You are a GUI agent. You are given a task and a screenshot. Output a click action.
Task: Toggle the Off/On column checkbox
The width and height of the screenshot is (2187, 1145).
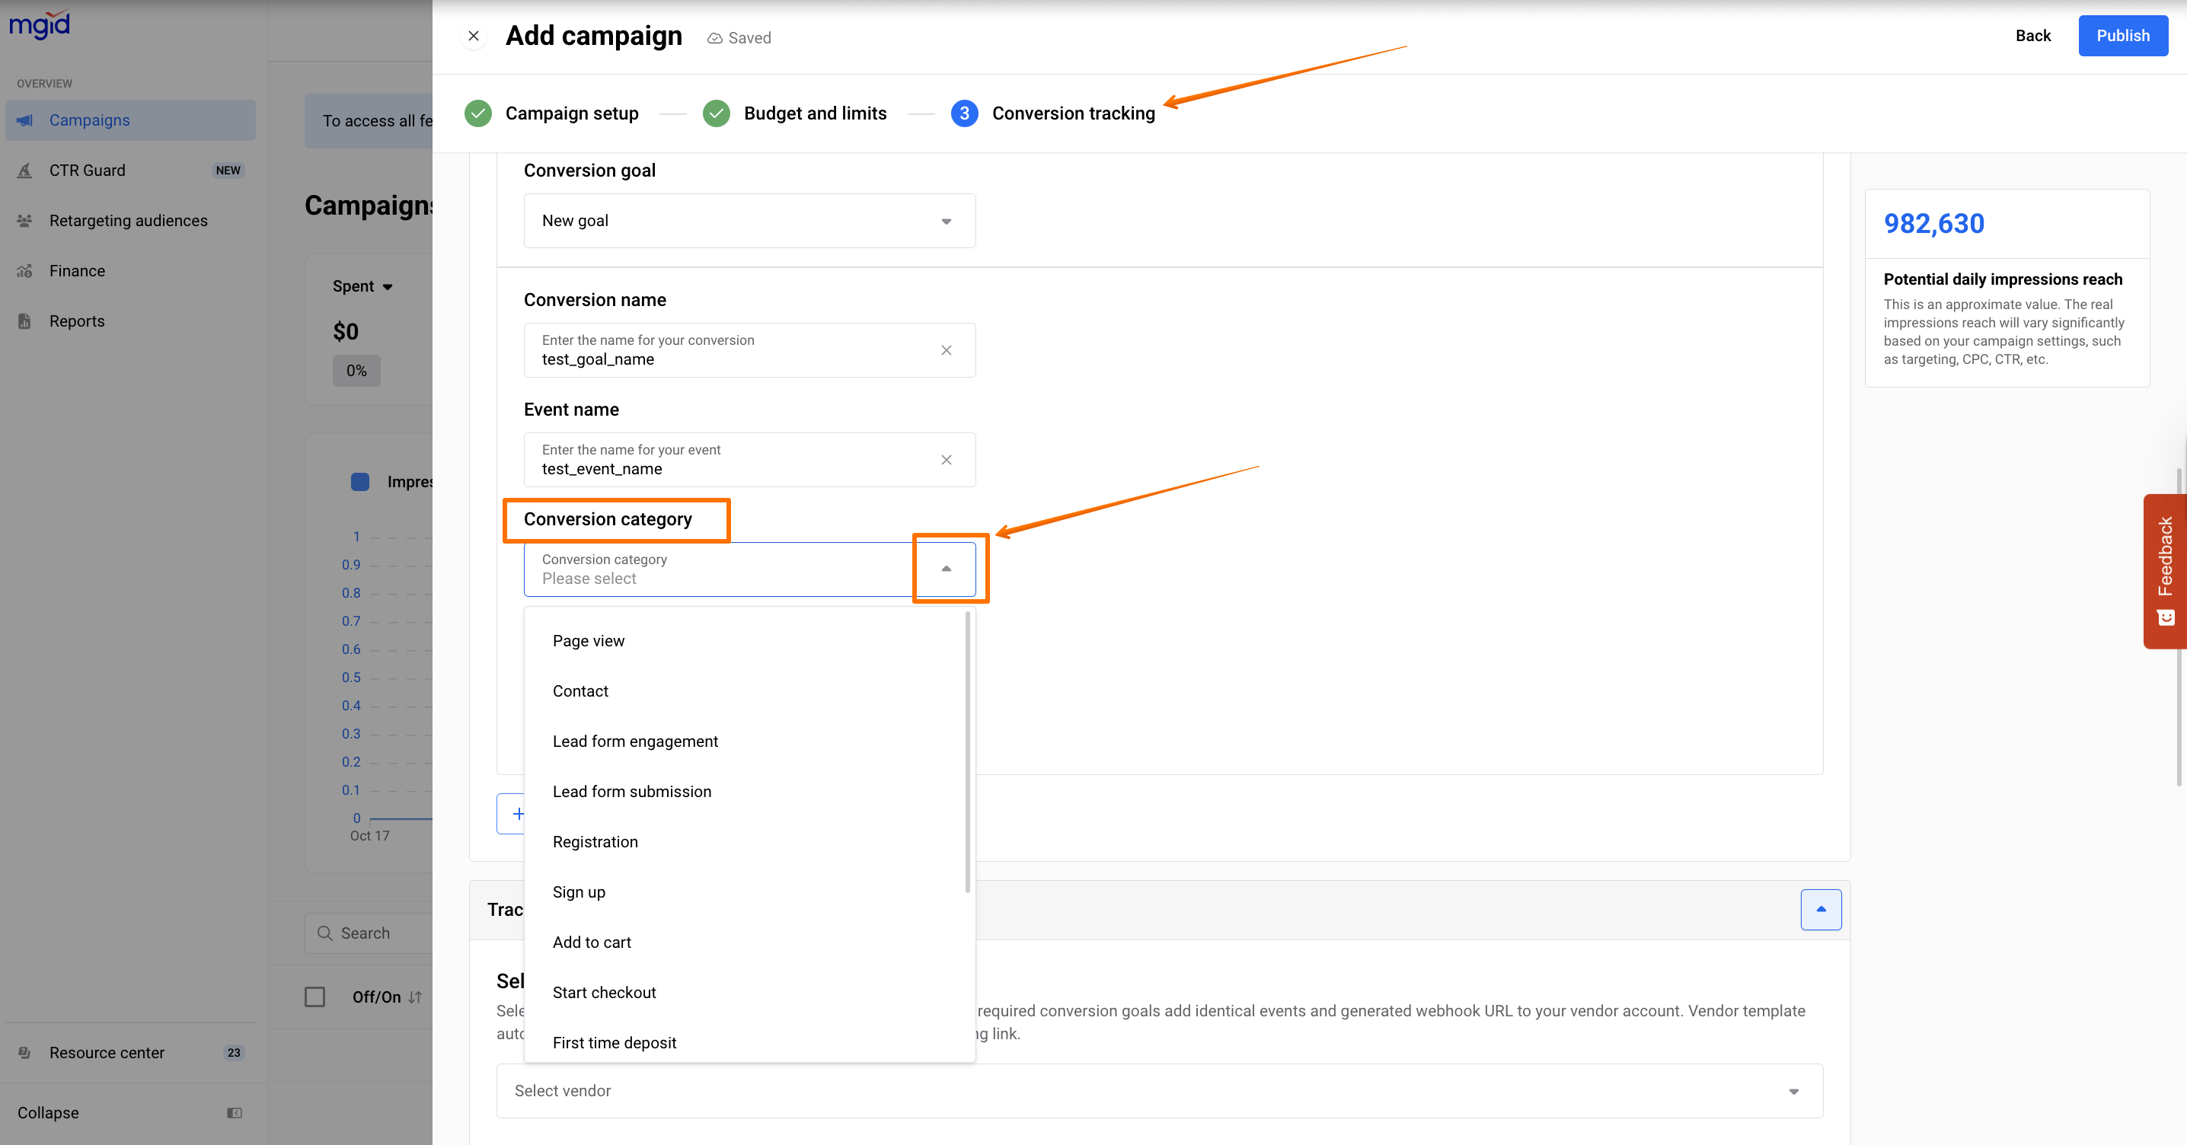(315, 996)
